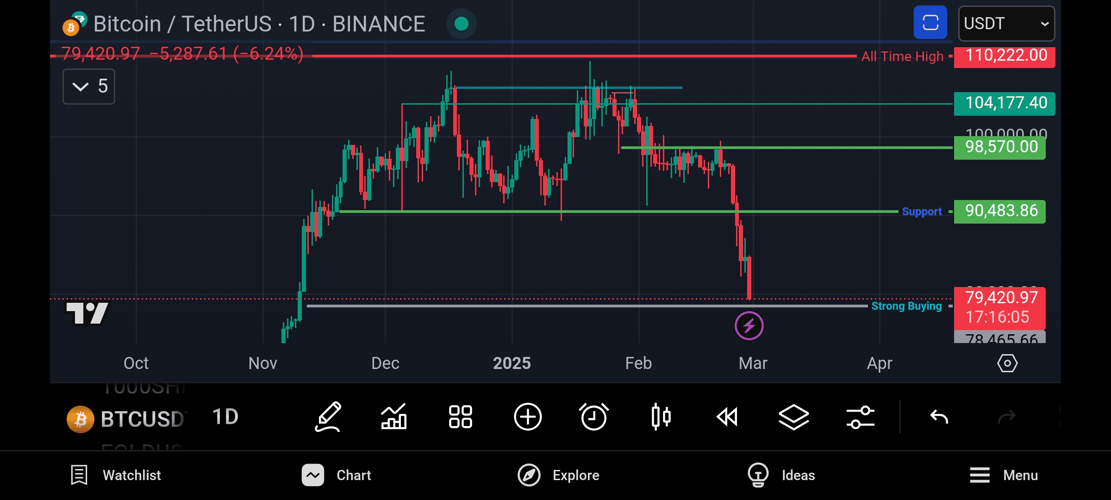
Task: Create an alert with the alarm clock icon
Action: click(x=594, y=417)
